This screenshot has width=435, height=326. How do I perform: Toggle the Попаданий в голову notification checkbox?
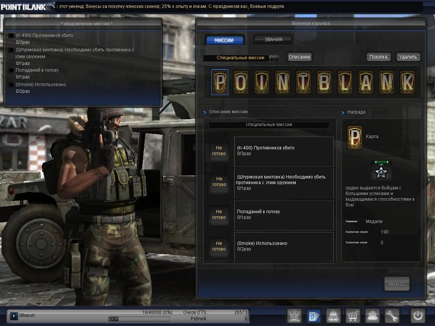pos(11,71)
